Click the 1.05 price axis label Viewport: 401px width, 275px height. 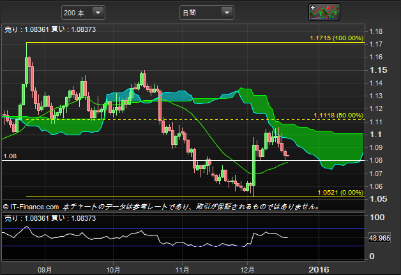coord(379,199)
